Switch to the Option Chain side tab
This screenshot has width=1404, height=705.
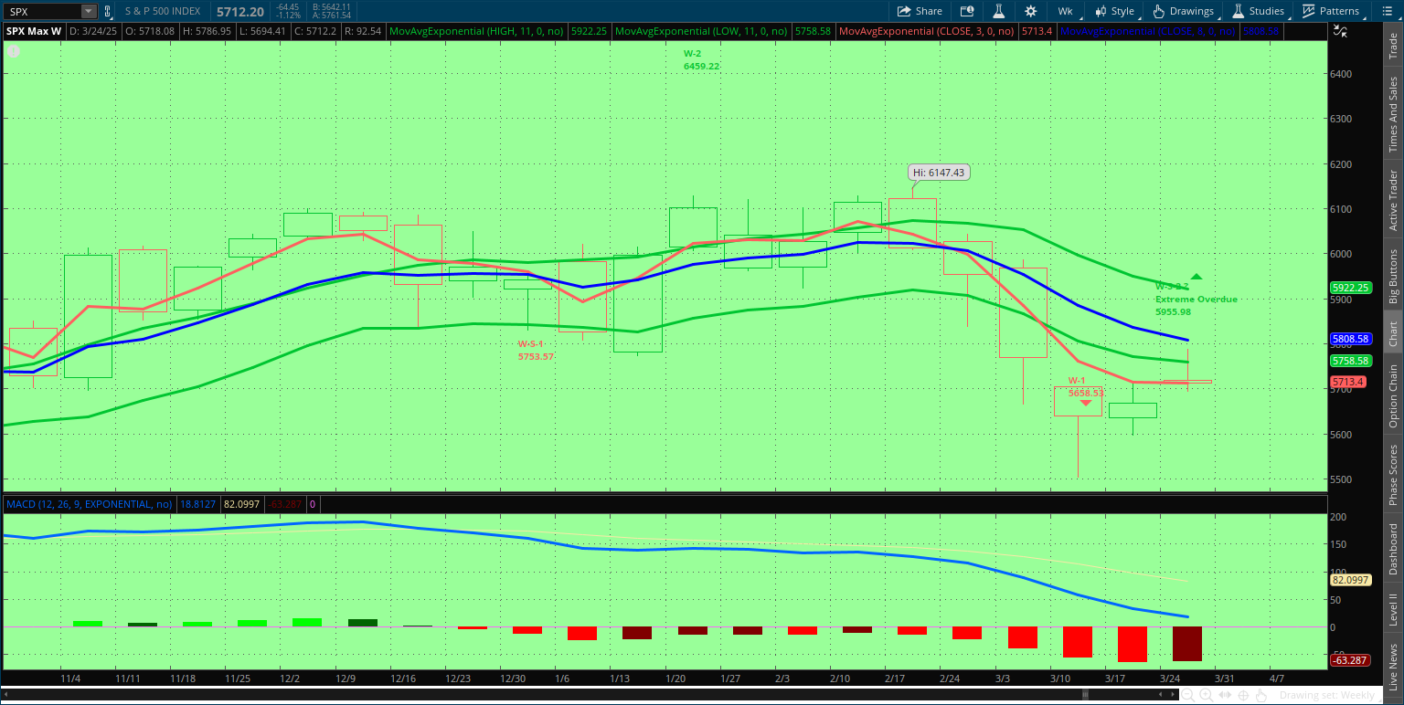[1393, 396]
